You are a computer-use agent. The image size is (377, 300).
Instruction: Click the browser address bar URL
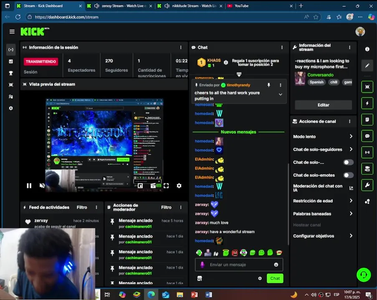click(x=67, y=17)
